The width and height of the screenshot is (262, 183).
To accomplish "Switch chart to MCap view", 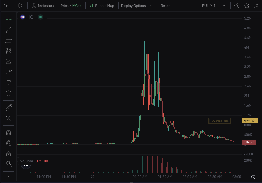I will point(77,6).
